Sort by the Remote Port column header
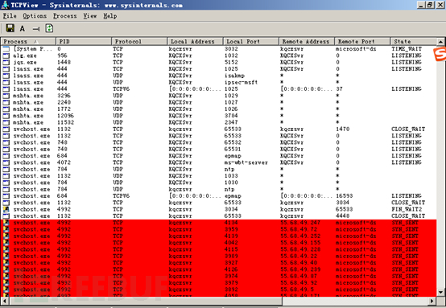Viewport: 446px width, 308px height. (362, 42)
